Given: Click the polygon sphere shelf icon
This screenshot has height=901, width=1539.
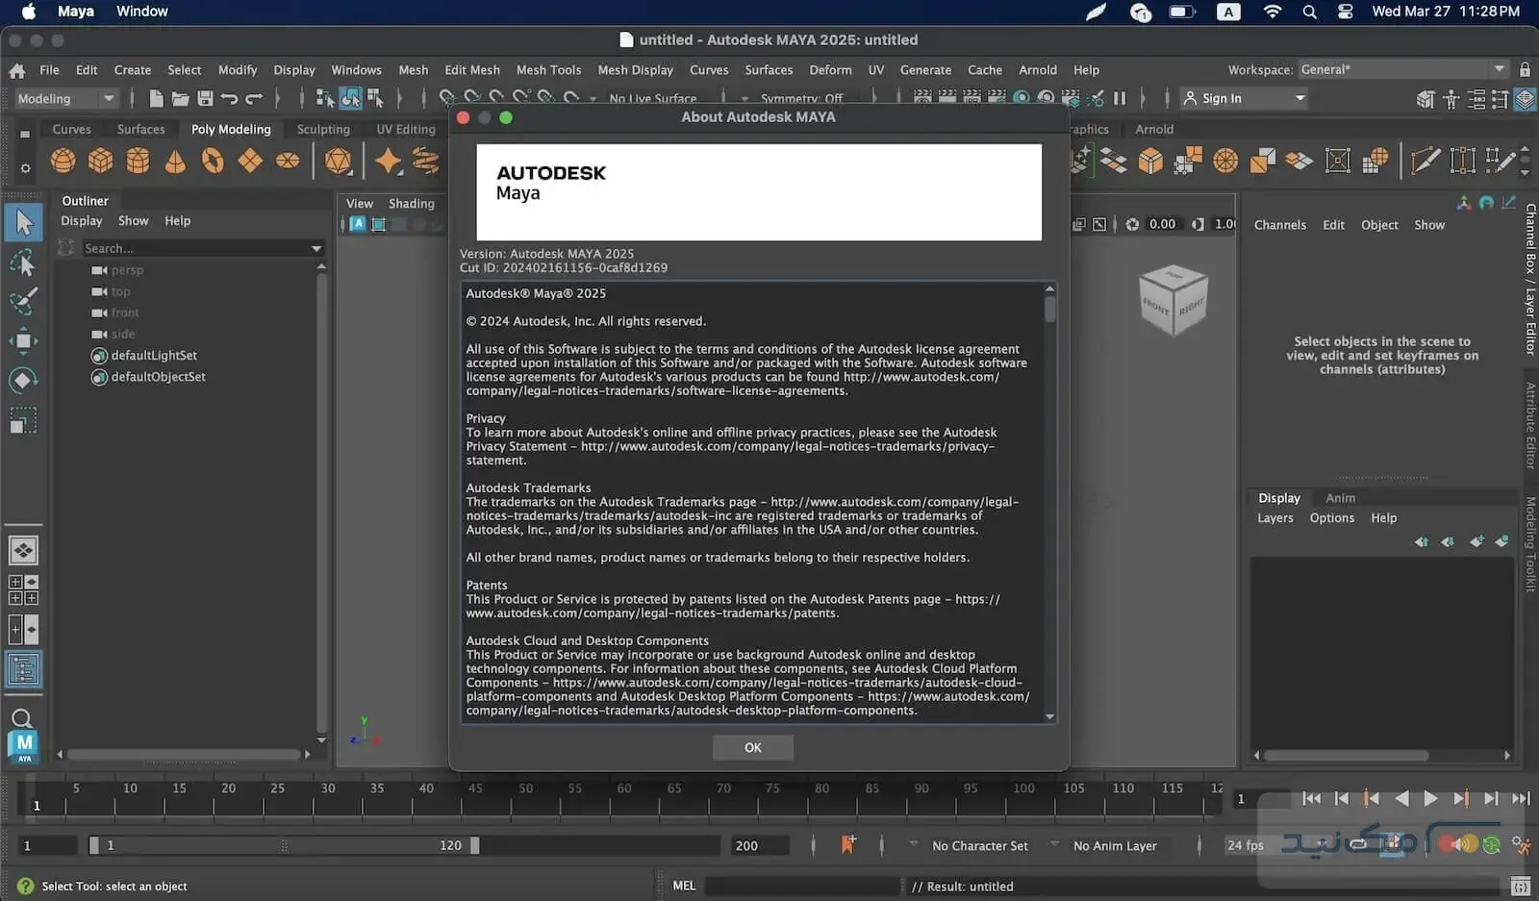Looking at the screenshot, I should point(63,161).
